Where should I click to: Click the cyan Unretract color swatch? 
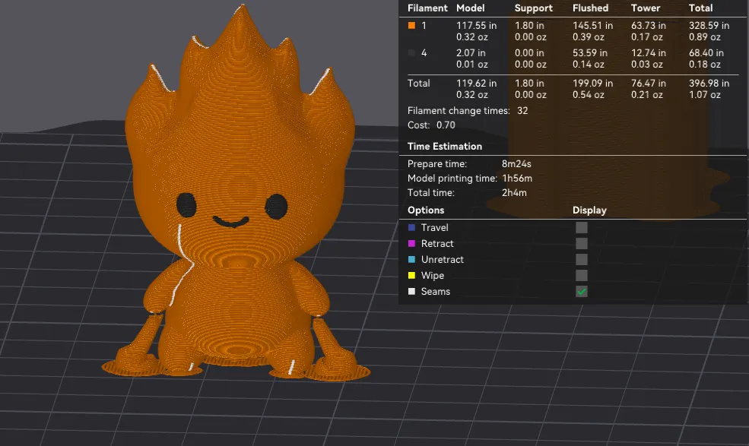[411, 260]
